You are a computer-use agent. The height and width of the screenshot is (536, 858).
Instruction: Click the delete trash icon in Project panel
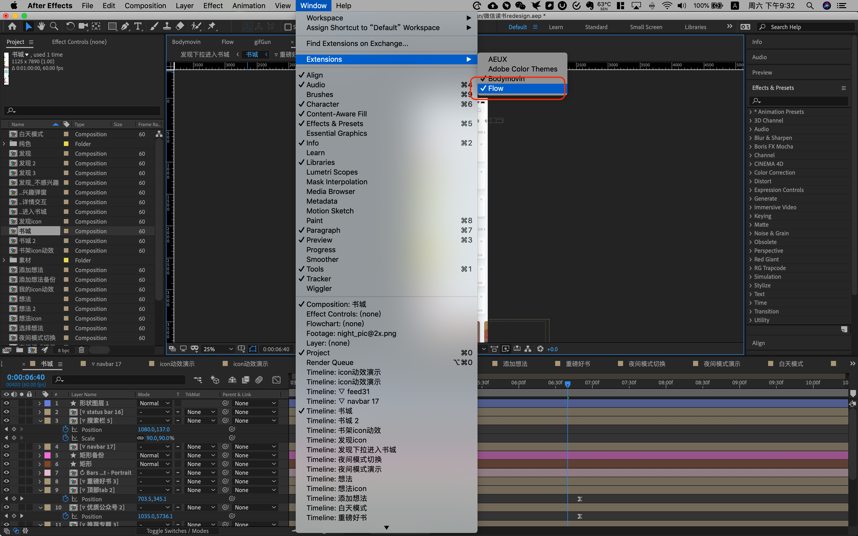81,350
